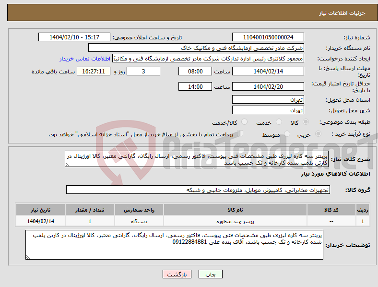Select the خدمت radio button
The image size is (378, 287).
(x=279, y=122)
